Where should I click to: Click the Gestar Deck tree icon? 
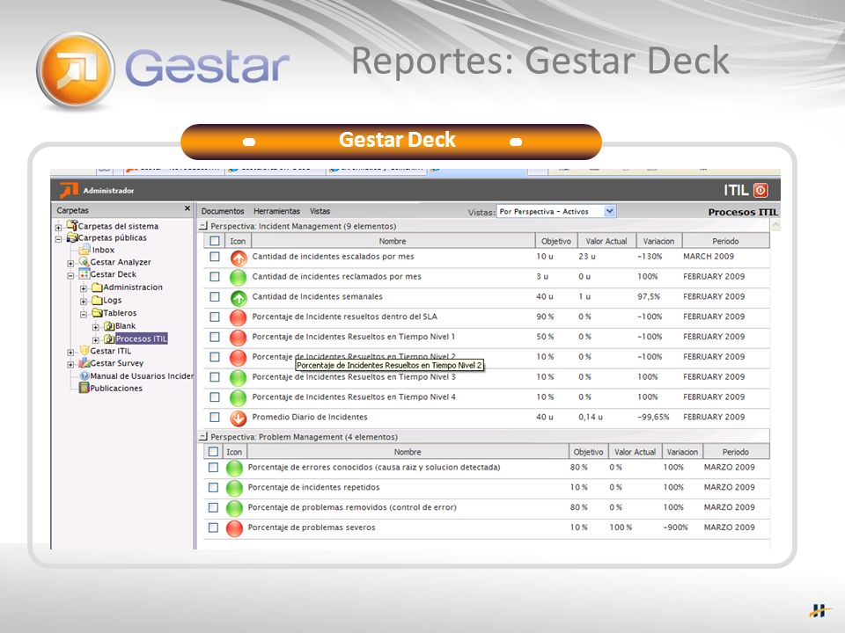tap(84, 274)
